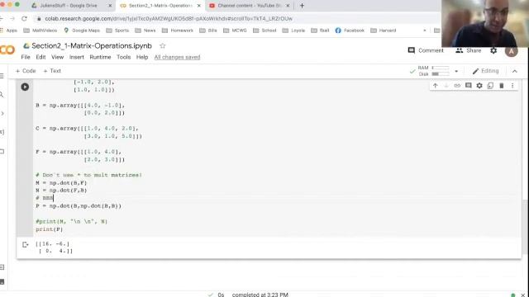
Task: Open the cell's editor settings gear
Action: click(x=479, y=86)
